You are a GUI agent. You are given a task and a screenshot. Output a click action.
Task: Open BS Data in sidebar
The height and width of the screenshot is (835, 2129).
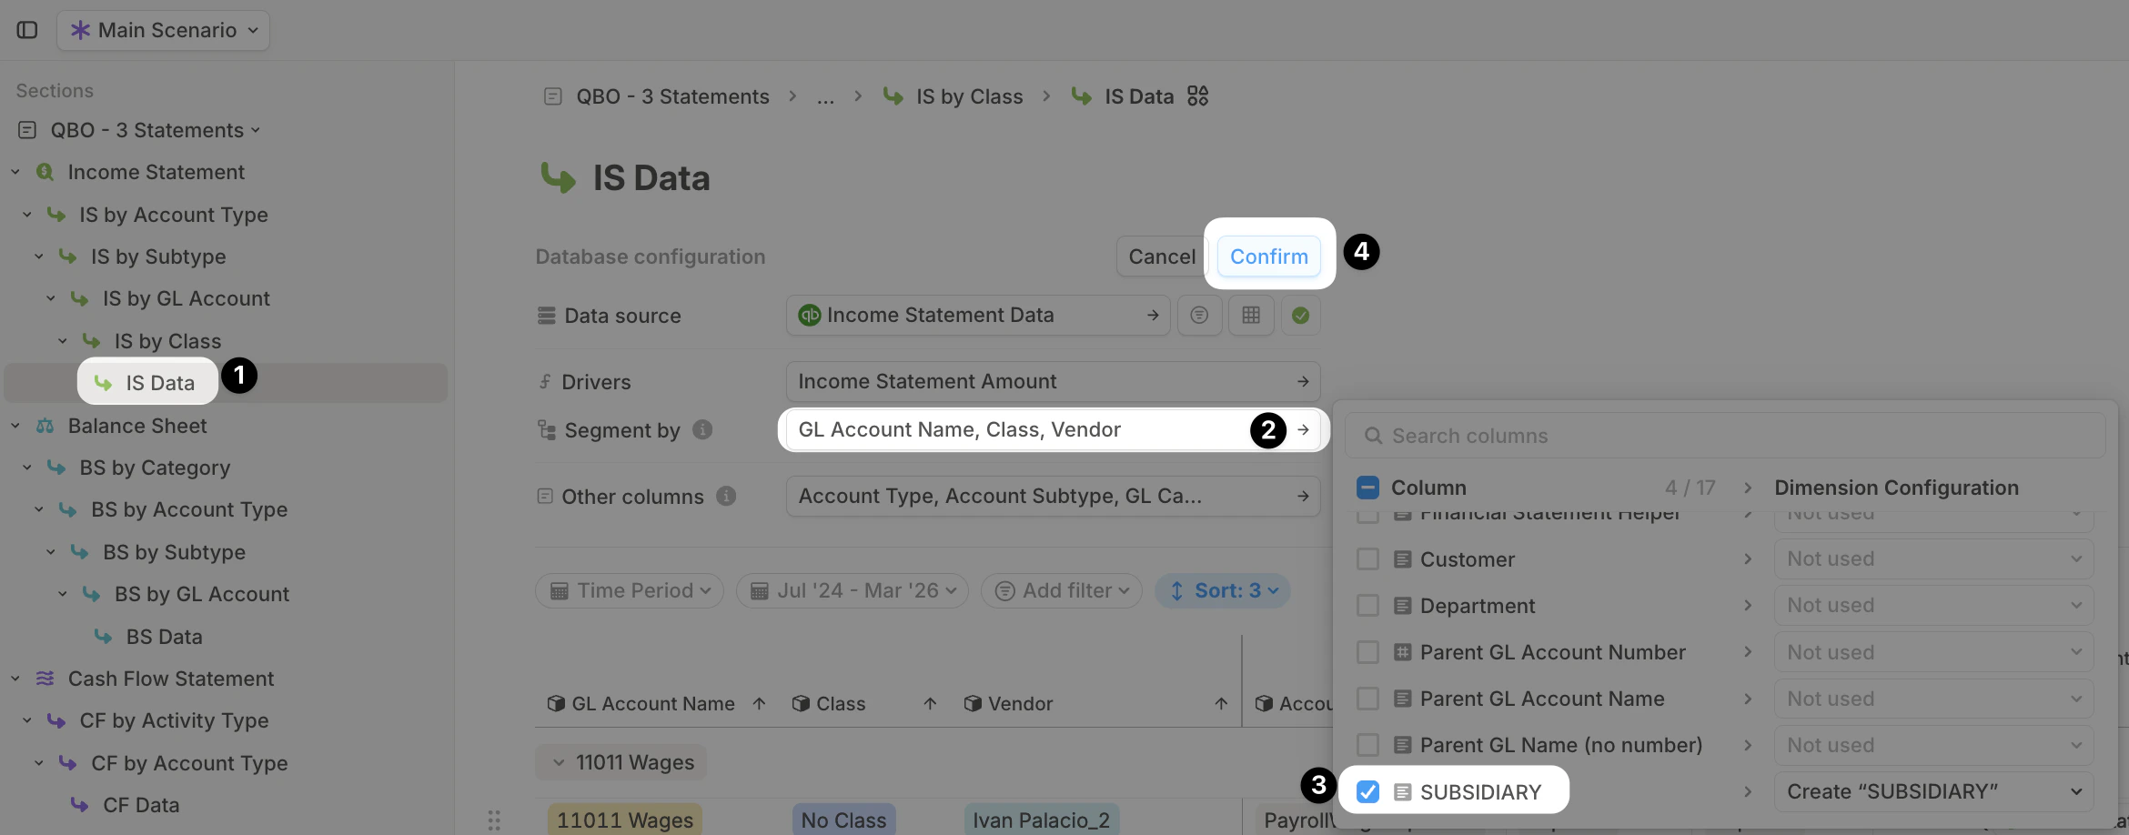[x=164, y=637]
